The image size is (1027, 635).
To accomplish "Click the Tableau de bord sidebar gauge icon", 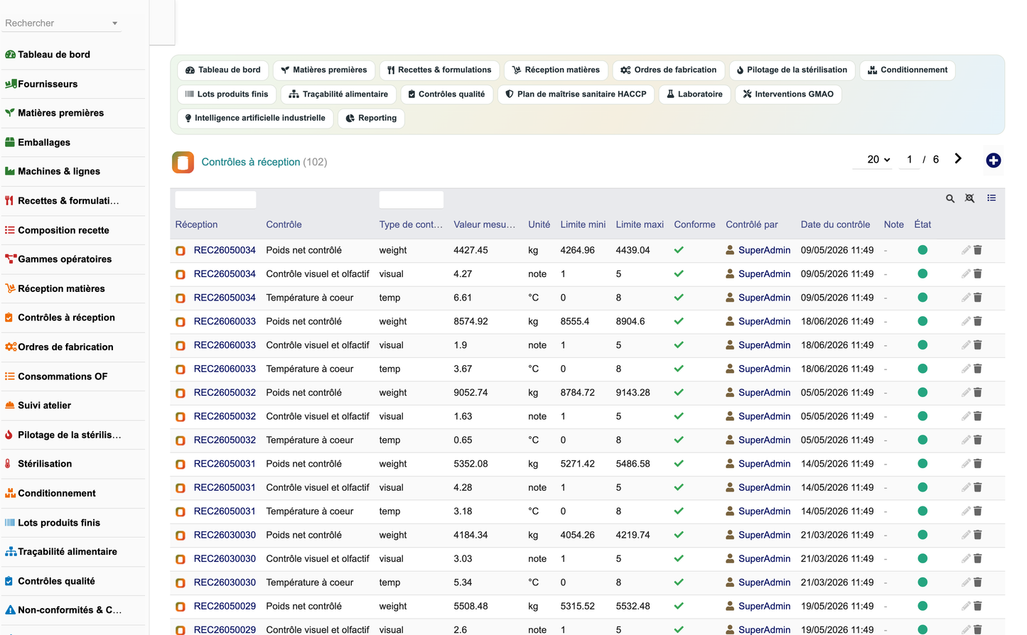I will pyautogui.click(x=10, y=55).
